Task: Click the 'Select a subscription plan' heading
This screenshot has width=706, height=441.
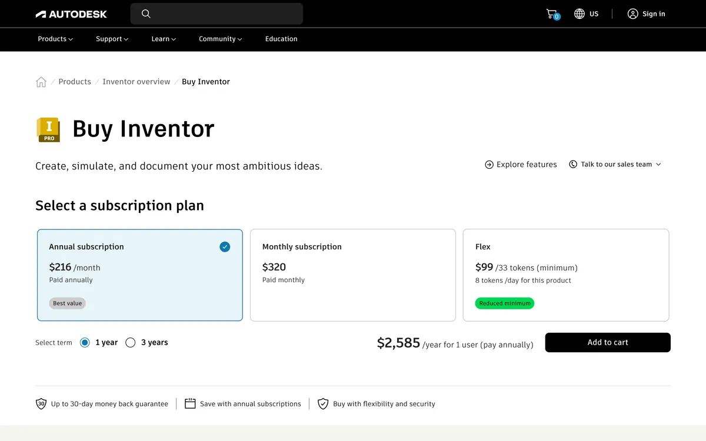Action: pyautogui.click(x=119, y=205)
